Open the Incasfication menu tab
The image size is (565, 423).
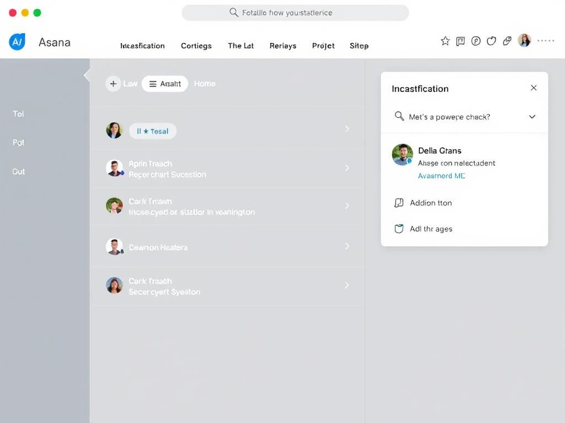pos(142,46)
